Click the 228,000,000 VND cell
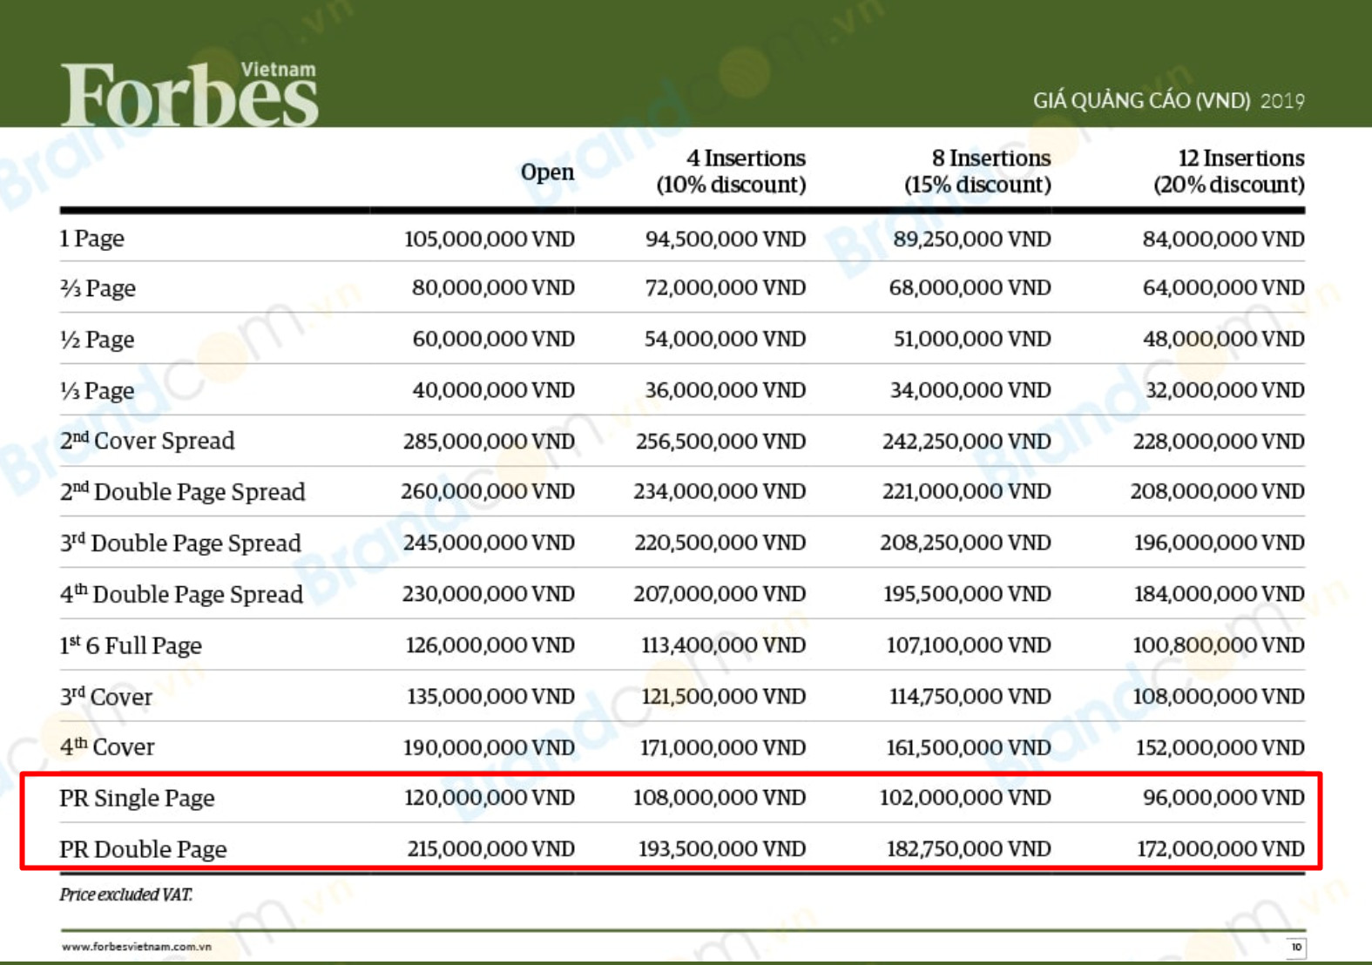 (1219, 442)
